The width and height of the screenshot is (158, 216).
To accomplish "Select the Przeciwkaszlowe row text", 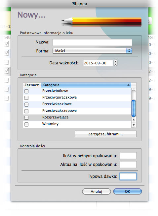I will click(57, 104).
